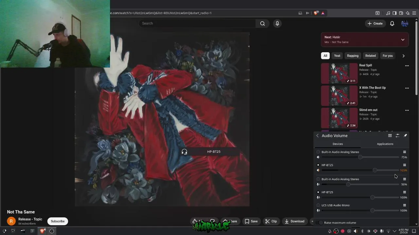Click the send/share icon in address bar
This screenshot has width=419, height=235.
coord(307,13)
